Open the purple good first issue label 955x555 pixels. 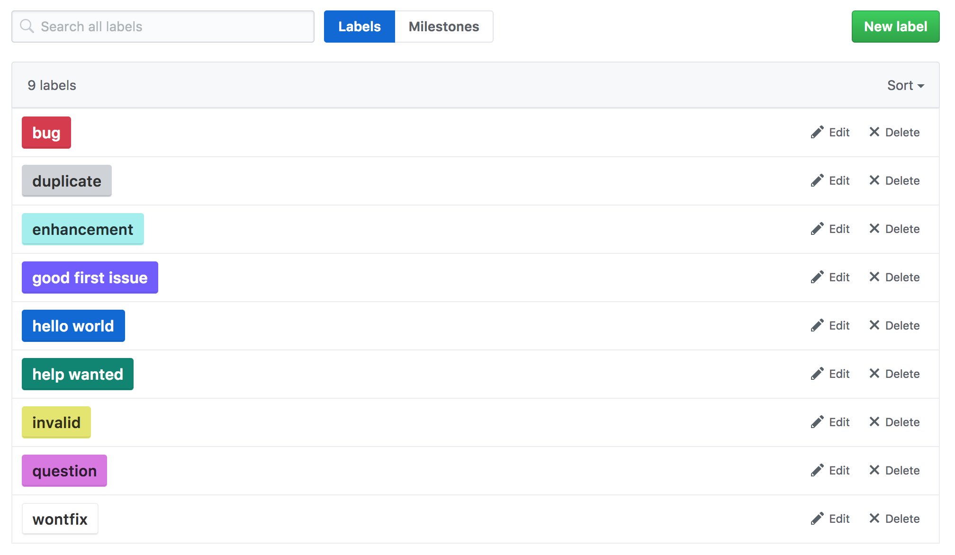(90, 277)
